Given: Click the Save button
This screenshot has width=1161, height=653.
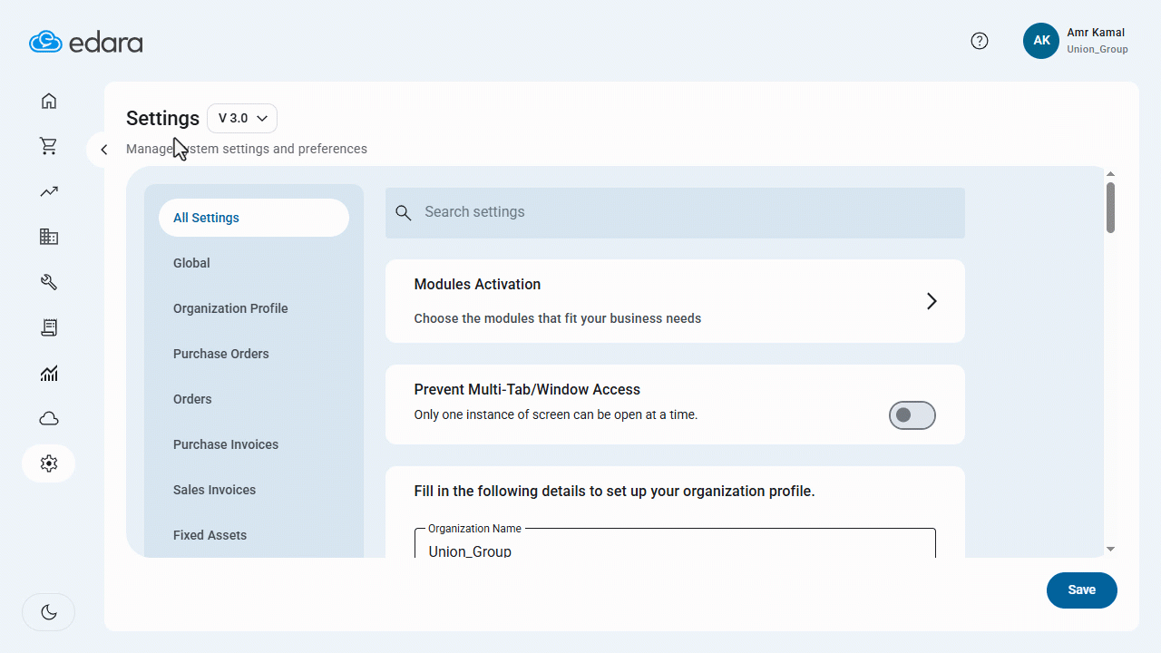Looking at the screenshot, I should 1082,590.
